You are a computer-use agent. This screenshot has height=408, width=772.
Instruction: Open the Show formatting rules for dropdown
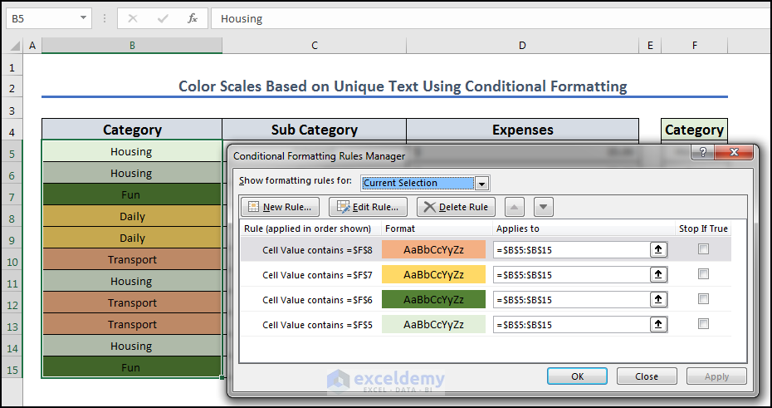click(482, 184)
